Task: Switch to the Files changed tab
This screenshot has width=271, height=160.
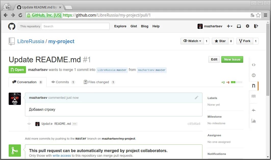Action: 99,82
